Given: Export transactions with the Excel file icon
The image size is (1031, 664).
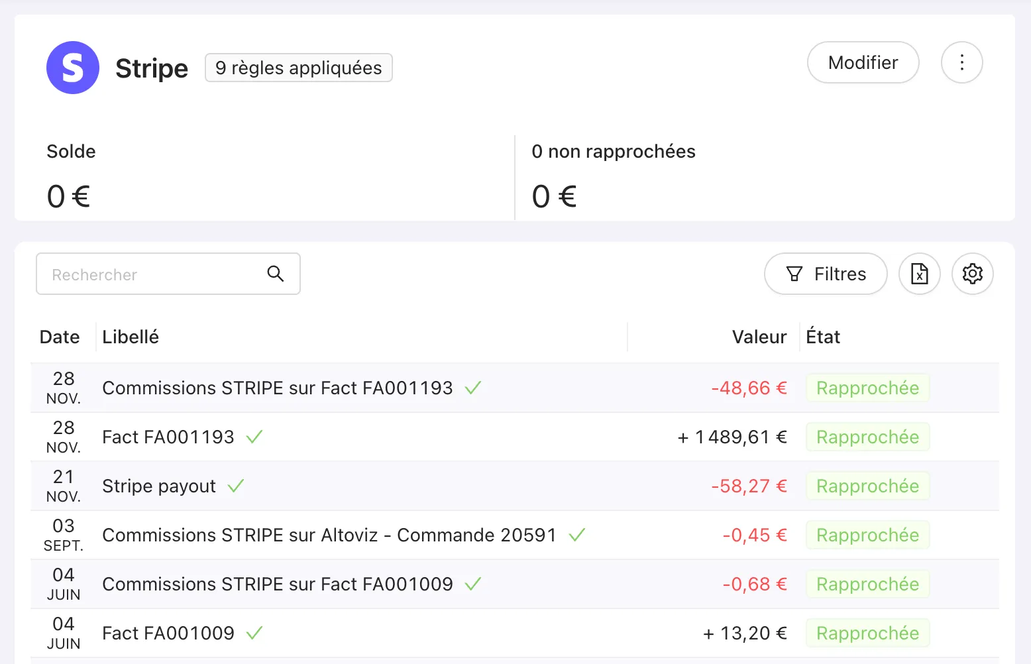Looking at the screenshot, I should point(920,274).
